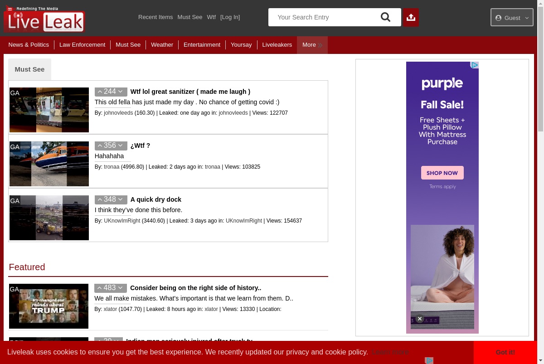Click the Guest user avatar icon
This screenshot has height=364, width=544.
pos(499,18)
